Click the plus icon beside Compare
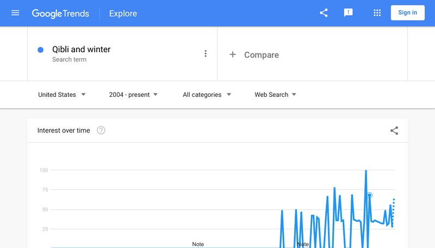The width and height of the screenshot is (435, 248). [233, 54]
